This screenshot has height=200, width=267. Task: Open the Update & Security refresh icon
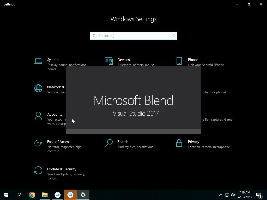point(38,170)
